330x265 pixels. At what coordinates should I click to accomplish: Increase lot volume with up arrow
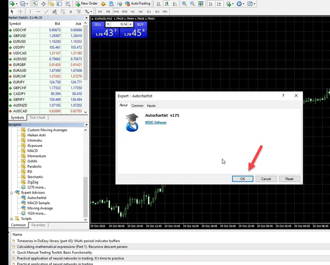[x=130, y=24]
